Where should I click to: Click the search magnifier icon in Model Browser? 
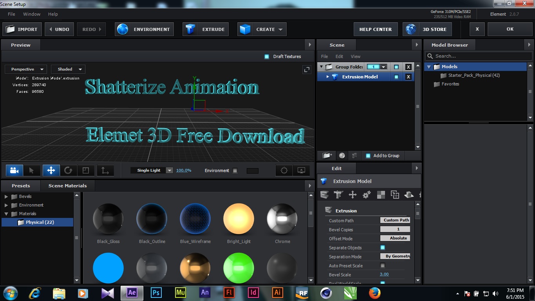pos(430,56)
